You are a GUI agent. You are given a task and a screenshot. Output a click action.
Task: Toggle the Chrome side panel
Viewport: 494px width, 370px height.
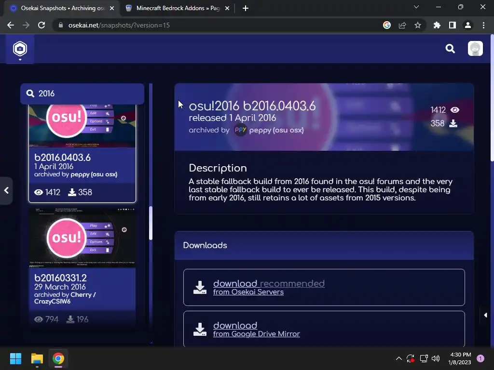coord(453,25)
